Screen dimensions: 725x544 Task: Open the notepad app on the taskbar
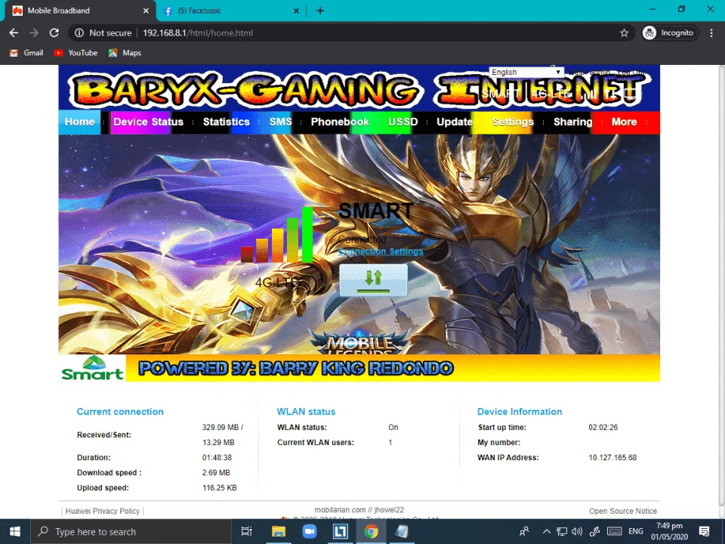click(401, 531)
